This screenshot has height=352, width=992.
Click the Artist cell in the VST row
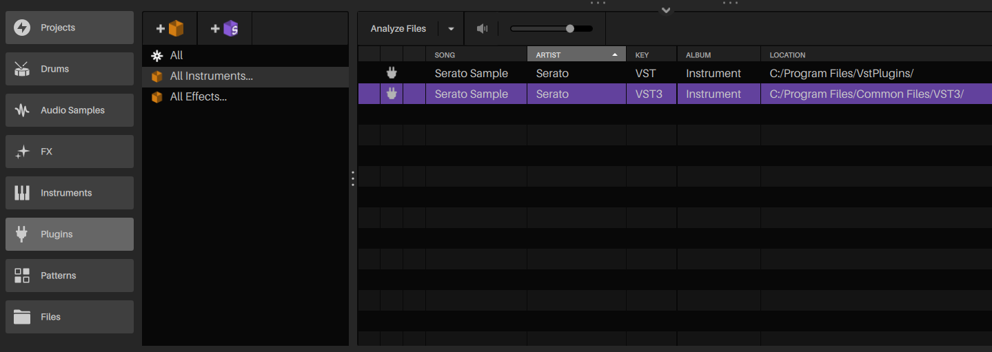(x=576, y=73)
